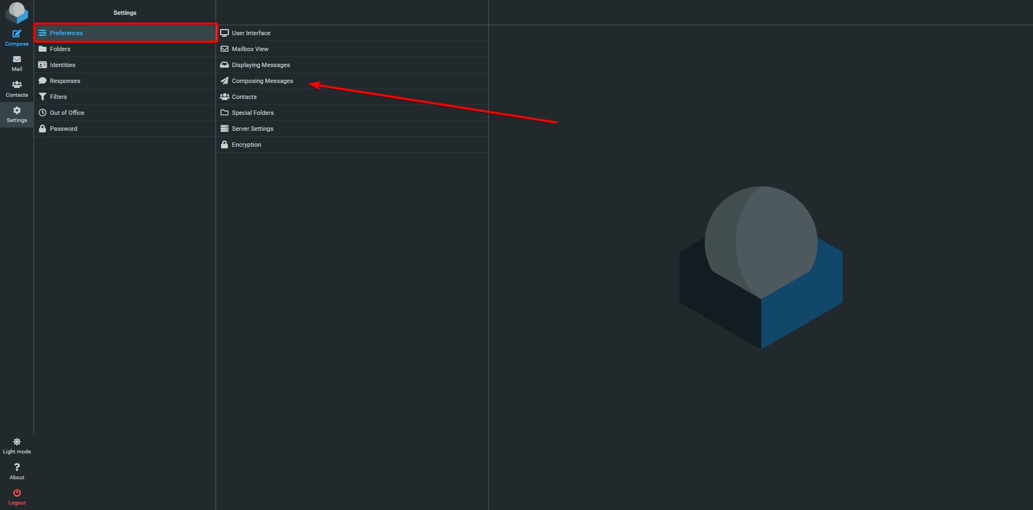The width and height of the screenshot is (1033, 510).
Task: Open User Interface preferences
Action: point(251,33)
